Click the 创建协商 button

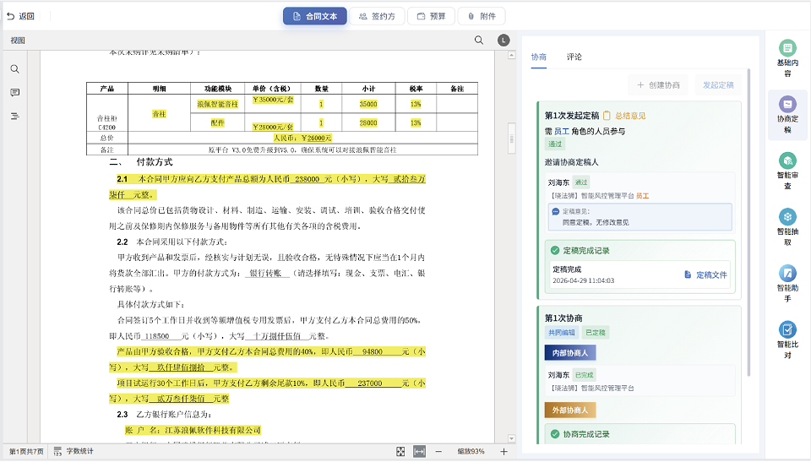click(x=658, y=84)
